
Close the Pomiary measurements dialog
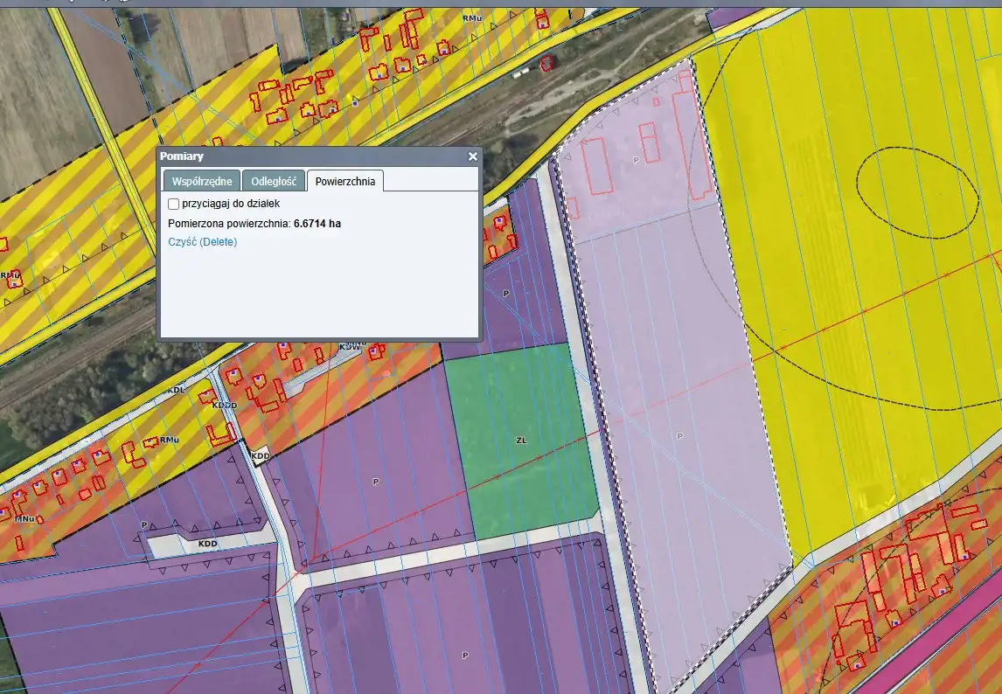472,156
